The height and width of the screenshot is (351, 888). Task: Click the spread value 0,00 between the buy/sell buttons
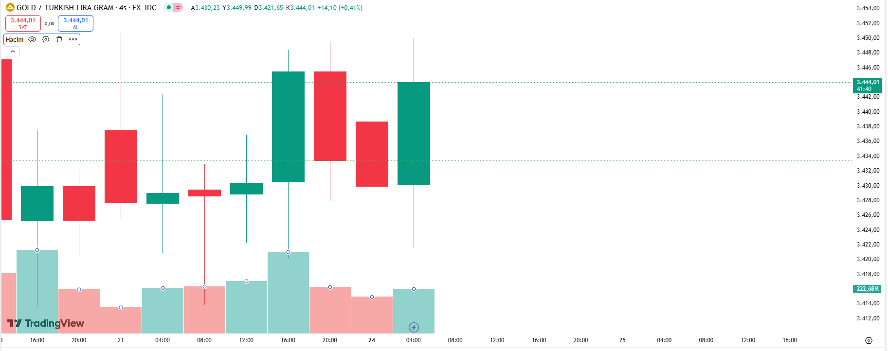pyautogui.click(x=49, y=23)
